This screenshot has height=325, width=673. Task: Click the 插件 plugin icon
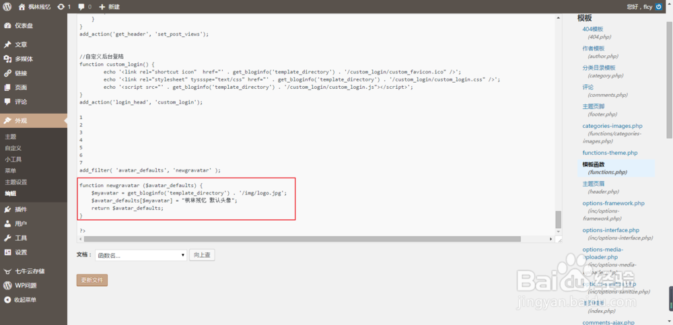coord(7,209)
